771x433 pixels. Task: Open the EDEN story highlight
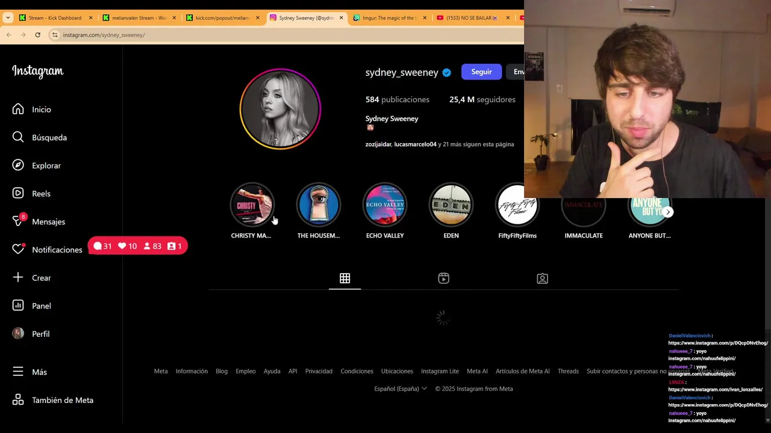click(451, 206)
